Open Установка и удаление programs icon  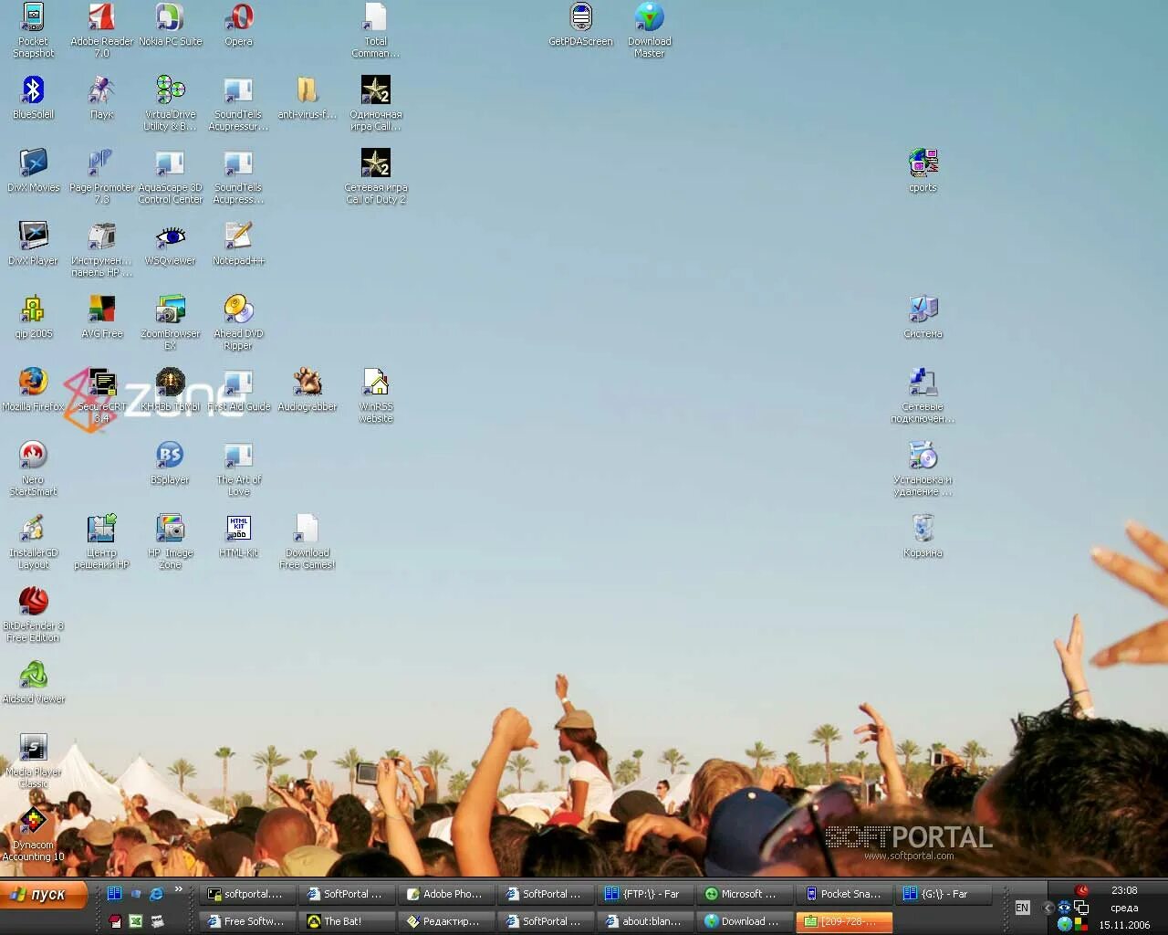923,468
